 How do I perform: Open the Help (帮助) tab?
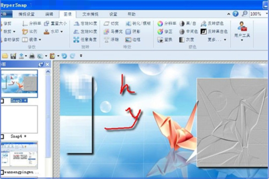tap(132, 14)
